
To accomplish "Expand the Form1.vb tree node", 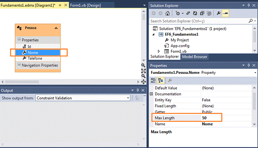I will 159,51.
